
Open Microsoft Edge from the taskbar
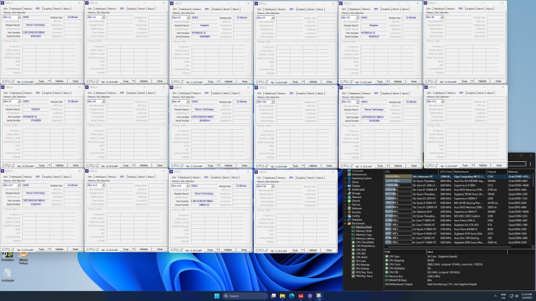click(291, 296)
